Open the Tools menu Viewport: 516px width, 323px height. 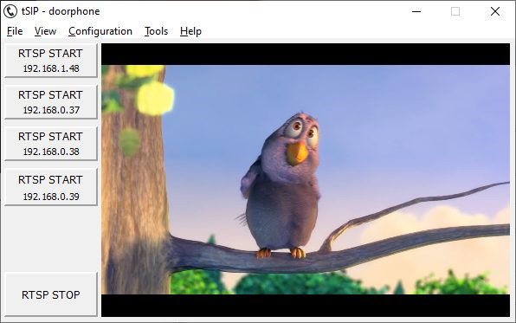pos(157,31)
